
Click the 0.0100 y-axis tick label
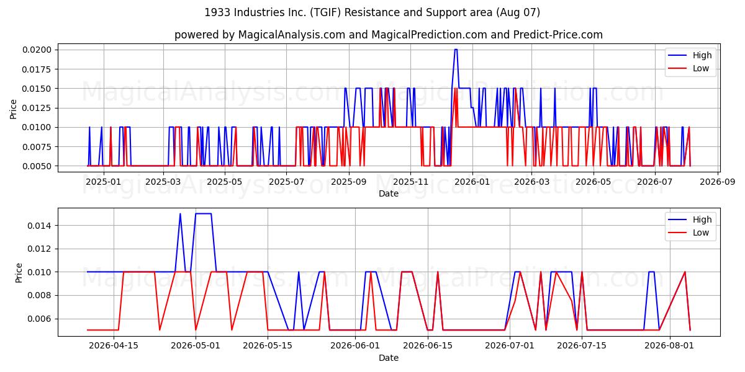click(x=38, y=127)
